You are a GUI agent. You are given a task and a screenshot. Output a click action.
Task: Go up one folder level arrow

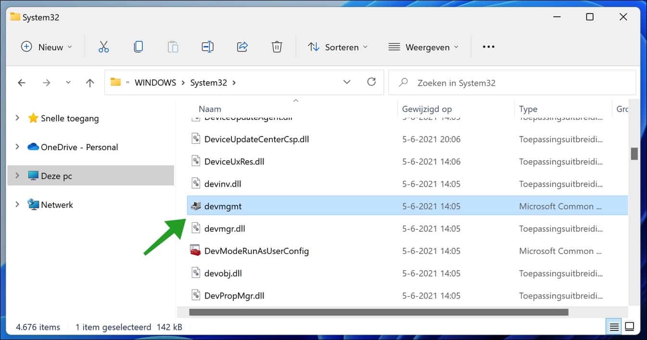coord(90,83)
